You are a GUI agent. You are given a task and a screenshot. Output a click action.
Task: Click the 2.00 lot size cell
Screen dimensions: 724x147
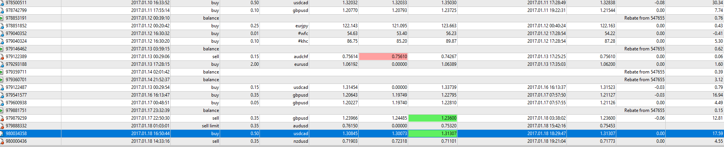pos(254,64)
